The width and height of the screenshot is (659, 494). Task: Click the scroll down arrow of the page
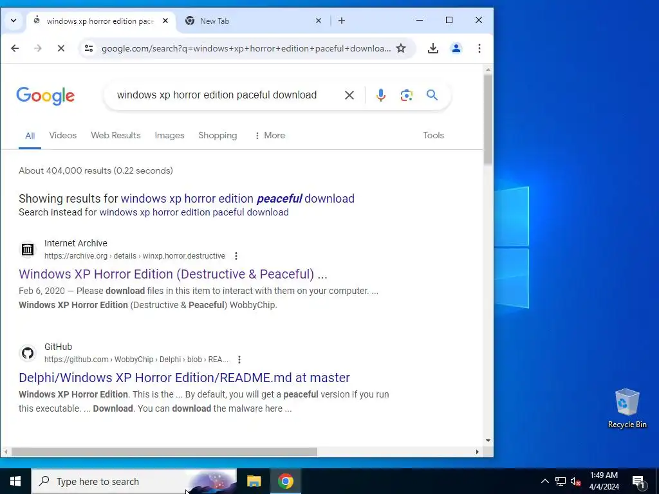[488, 440]
